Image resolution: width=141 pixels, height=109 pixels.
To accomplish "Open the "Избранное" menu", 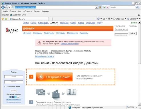I will (x=27, y=11).
